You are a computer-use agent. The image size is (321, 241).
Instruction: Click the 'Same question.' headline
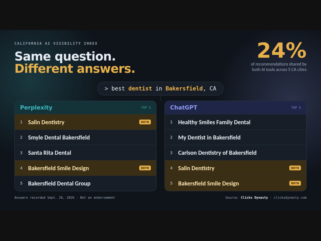click(65, 57)
